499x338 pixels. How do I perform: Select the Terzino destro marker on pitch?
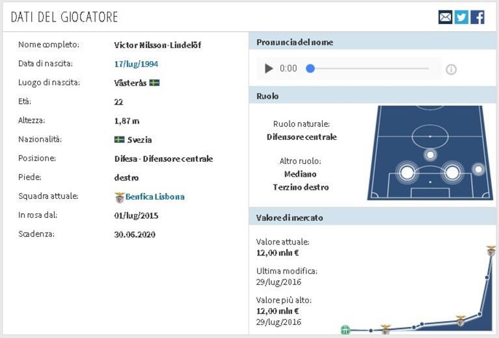478,170
